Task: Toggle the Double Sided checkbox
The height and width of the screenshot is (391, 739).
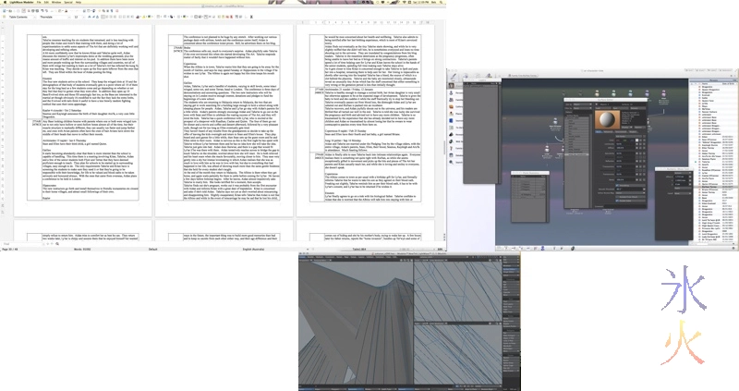Action: coord(617,200)
